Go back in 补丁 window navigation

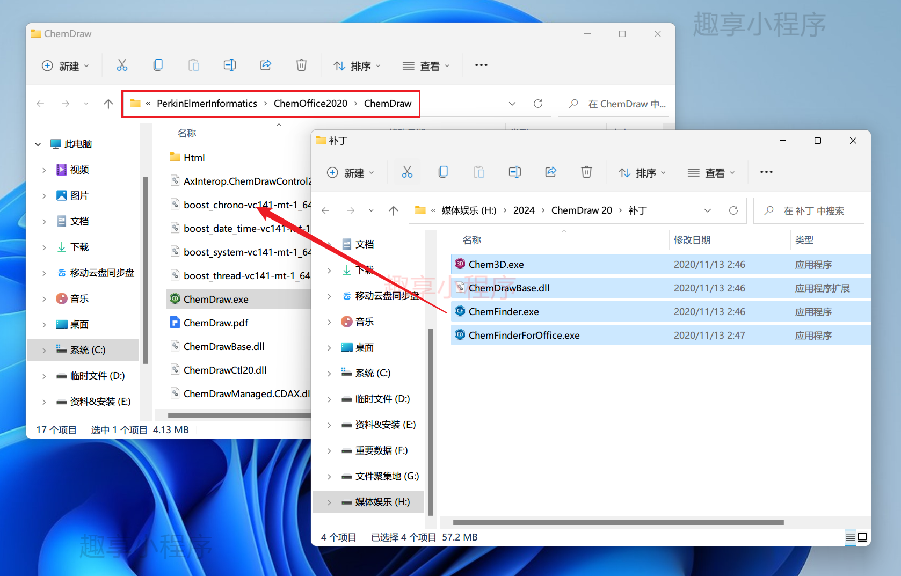pyautogui.click(x=325, y=210)
